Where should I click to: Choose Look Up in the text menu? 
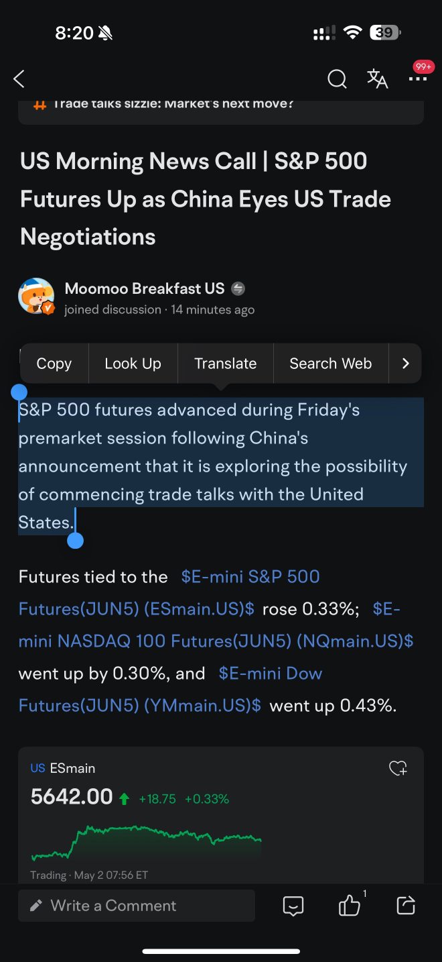coord(133,364)
